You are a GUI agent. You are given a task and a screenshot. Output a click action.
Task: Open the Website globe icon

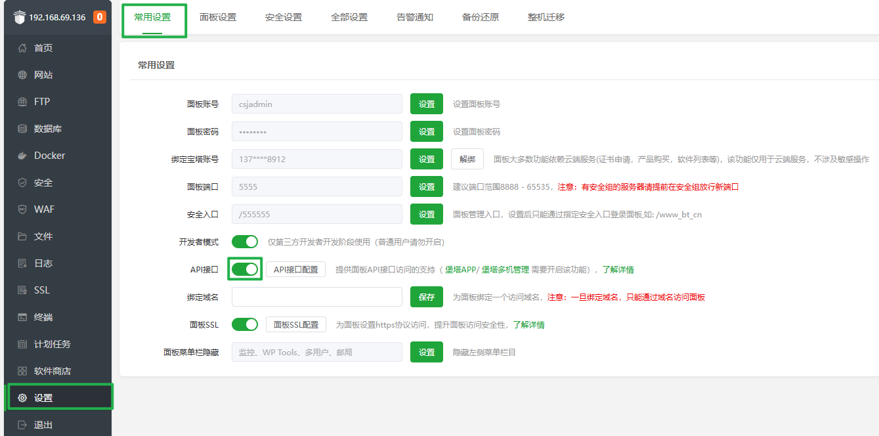22,75
